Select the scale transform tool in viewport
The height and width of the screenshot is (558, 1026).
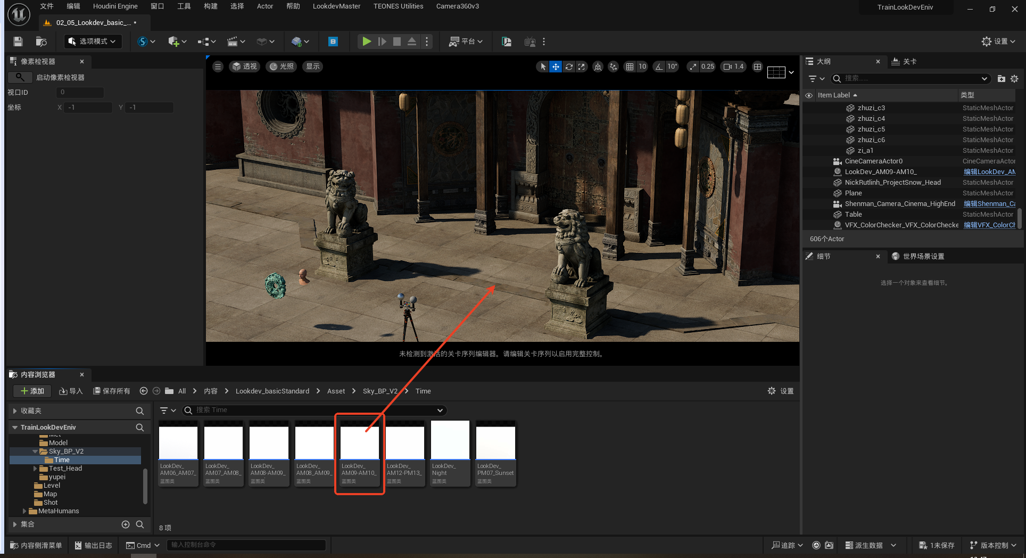(582, 67)
